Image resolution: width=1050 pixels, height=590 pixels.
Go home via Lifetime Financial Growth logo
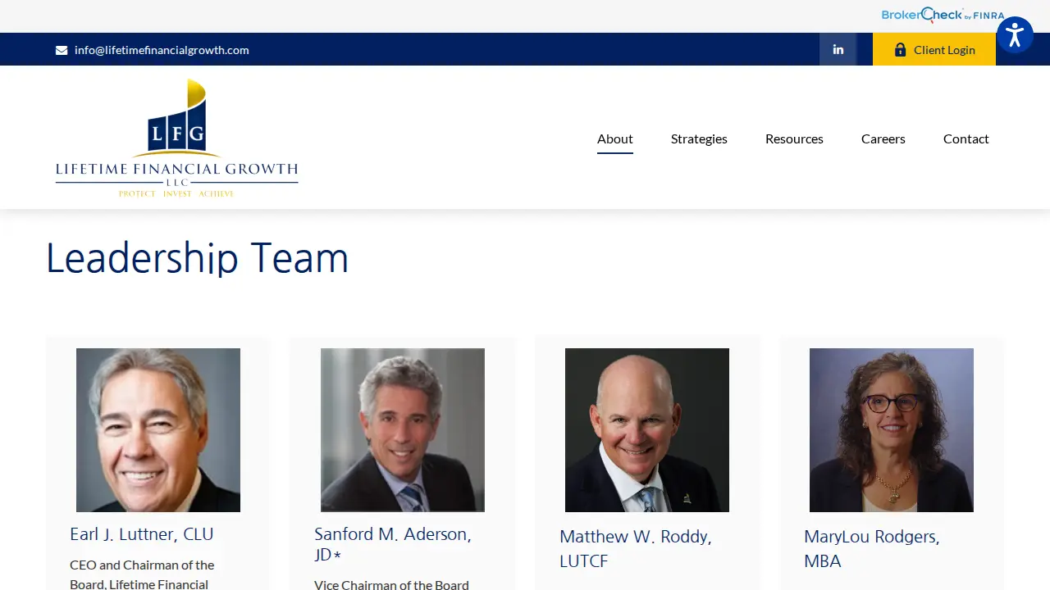(x=177, y=138)
